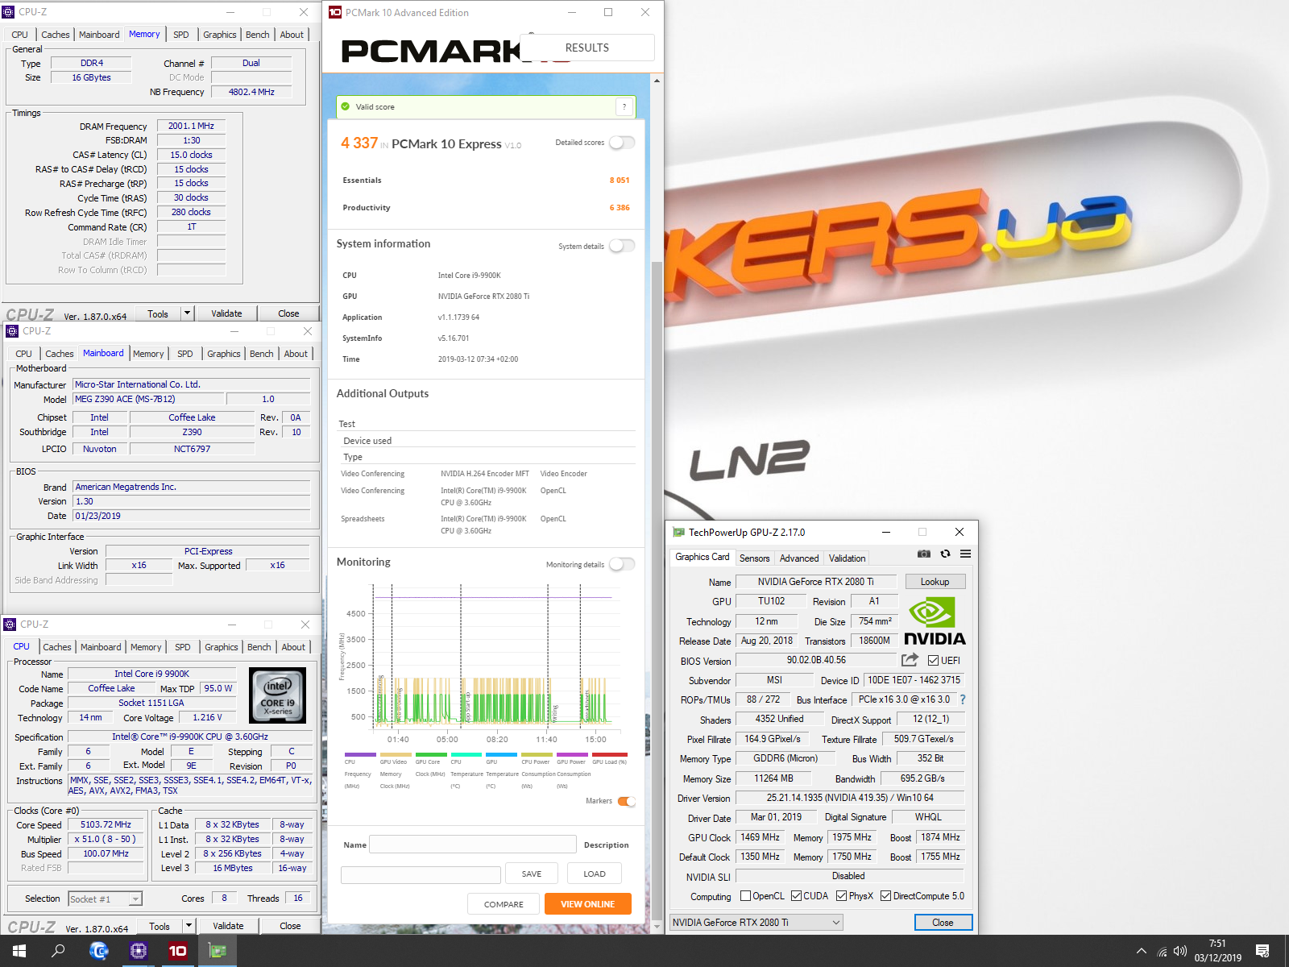
Task: Click Validate in the bottom CPU-Z window
Action: click(228, 926)
